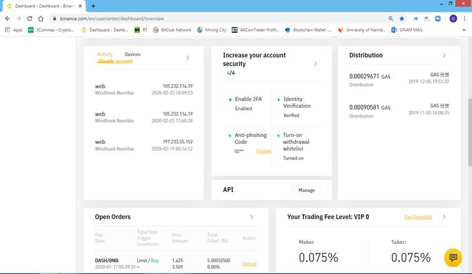Open the Dashboard - Dashb... bookmark
Image resolution: width=472 pixels, height=274 pixels.
104,30
